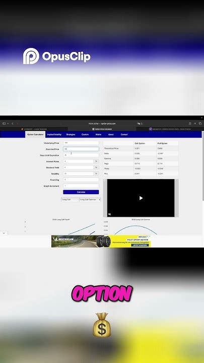Focus the Exercise Price input field

[x=81, y=149]
